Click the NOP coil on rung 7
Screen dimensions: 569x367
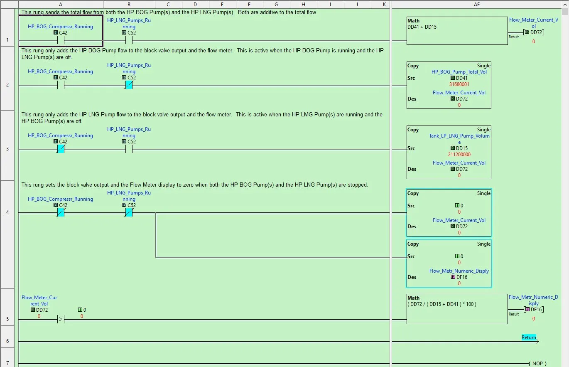pyautogui.click(x=537, y=363)
